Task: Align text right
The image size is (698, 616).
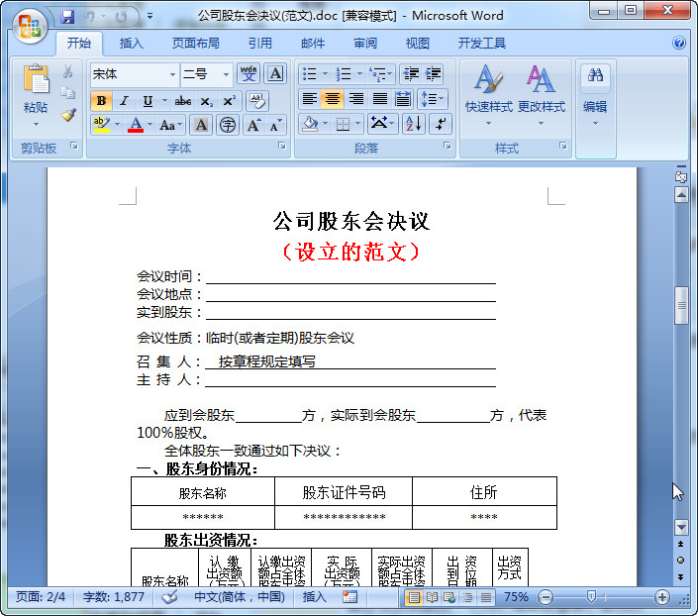Action: click(x=355, y=98)
